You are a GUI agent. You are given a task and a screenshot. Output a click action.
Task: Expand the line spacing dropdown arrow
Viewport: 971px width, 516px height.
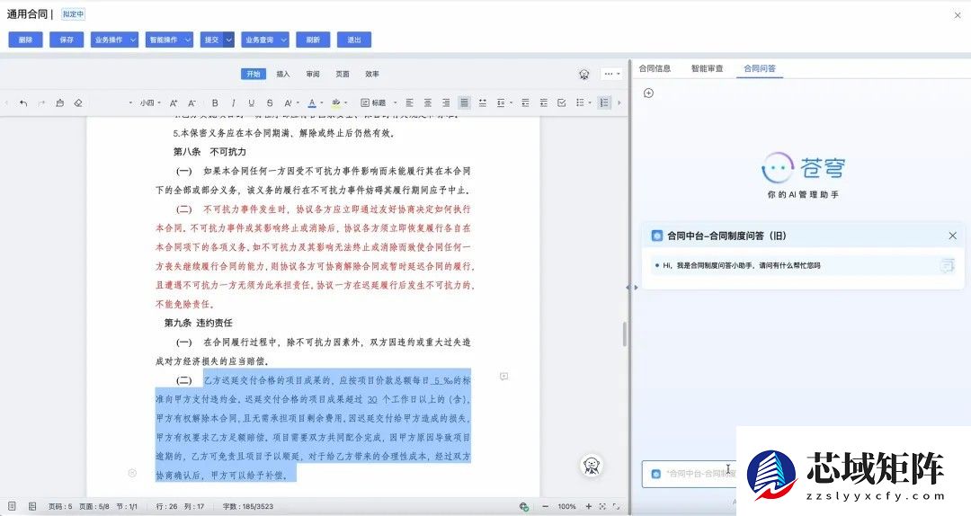pos(511,102)
